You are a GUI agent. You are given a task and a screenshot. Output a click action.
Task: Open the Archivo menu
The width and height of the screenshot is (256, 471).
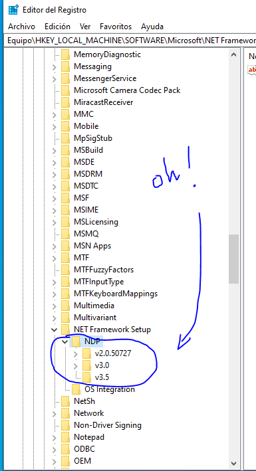click(21, 27)
